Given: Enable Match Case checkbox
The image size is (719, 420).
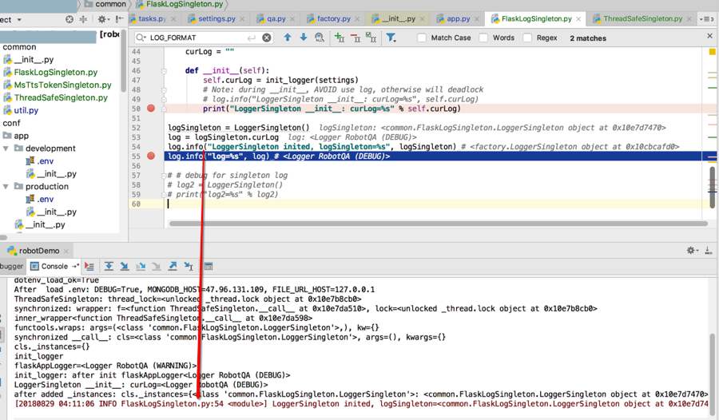Looking at the screenshot, I should pyautogui.click(x=422, y=38).
